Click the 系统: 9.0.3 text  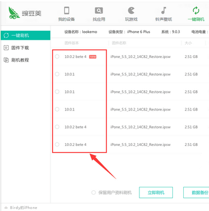pyautogui.click(x=171, y=32)
